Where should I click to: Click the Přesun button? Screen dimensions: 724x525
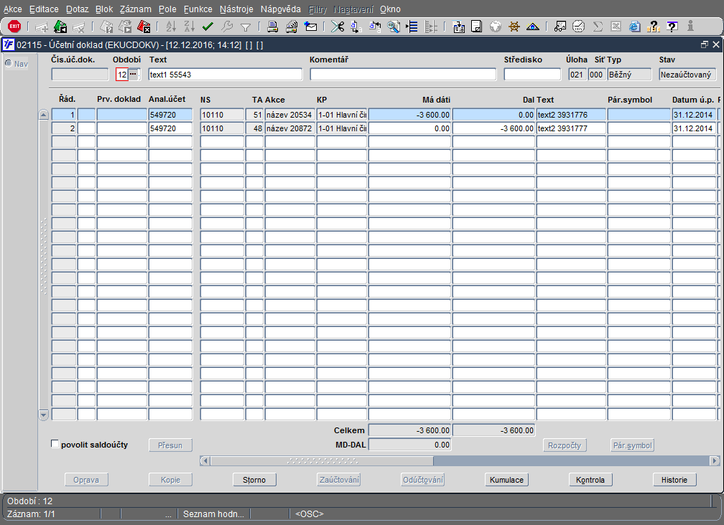click(170, 445)
